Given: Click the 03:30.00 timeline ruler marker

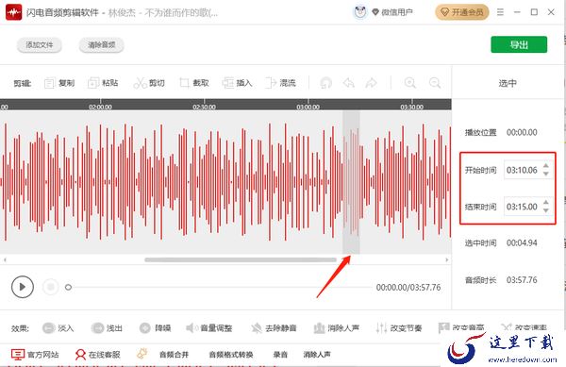Looking at the screenshot, I should (x=412, y=107).
